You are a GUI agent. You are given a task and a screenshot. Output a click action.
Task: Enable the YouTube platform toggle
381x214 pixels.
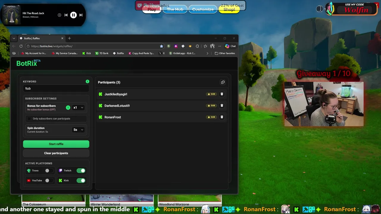pos(49,180)
